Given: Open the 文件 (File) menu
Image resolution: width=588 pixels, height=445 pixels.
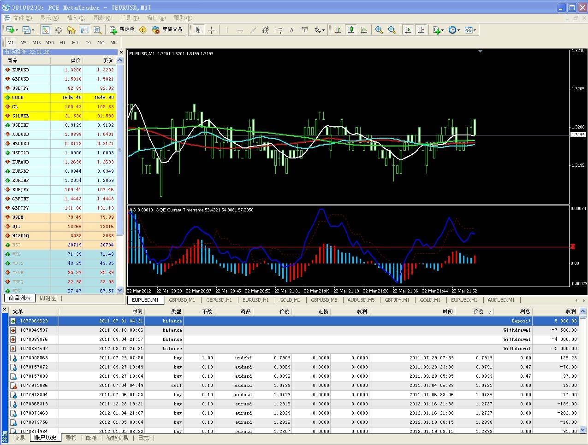Looking at the screenshot, I should click(22, 18).
